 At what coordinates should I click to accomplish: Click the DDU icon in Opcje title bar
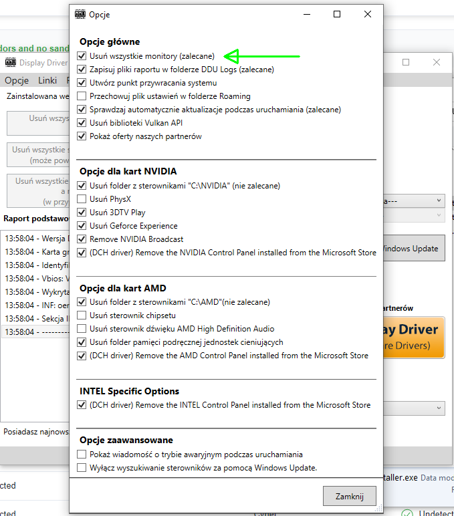click(x=80, y=14)
